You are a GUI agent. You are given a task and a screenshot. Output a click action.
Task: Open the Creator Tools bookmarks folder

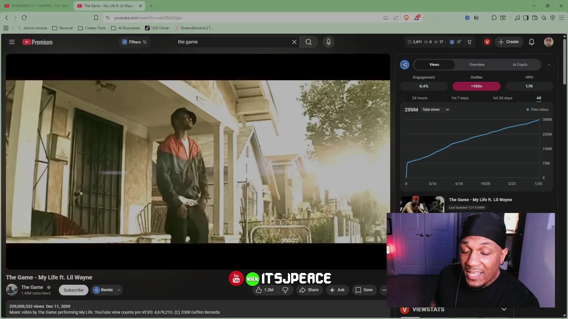coord(92,28)
